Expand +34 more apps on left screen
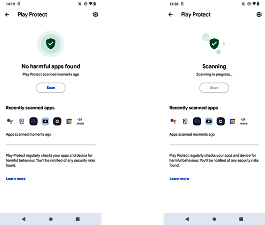Screen dimensions: 265x225 [x=81, y=122]
